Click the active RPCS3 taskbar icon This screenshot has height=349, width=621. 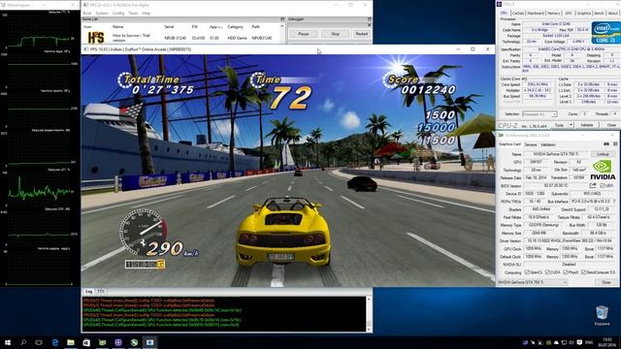(149, 342)
